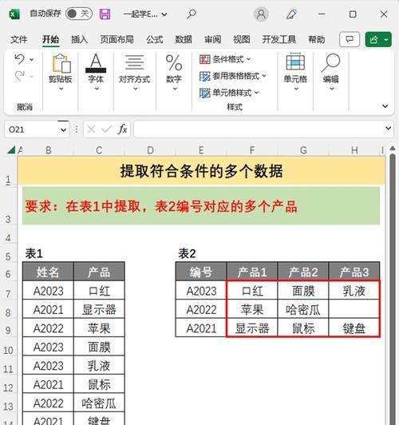Viewport: 399px width, 425px height.
Task: Open the user account avatar
Action: tap(261, 14)
